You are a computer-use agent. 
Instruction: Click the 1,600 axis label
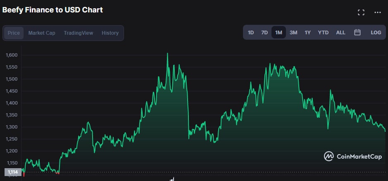pyautogui.click(x=12, y=55)
